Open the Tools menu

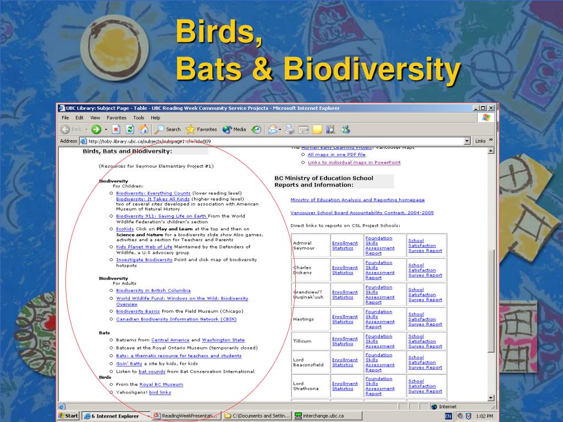tap(139, 118)
